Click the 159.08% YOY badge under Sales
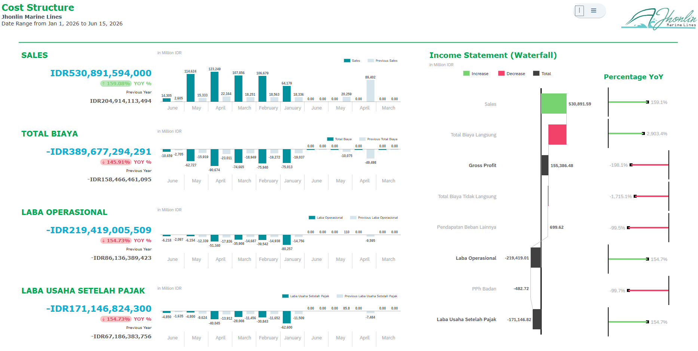 (x=116, y=84)
